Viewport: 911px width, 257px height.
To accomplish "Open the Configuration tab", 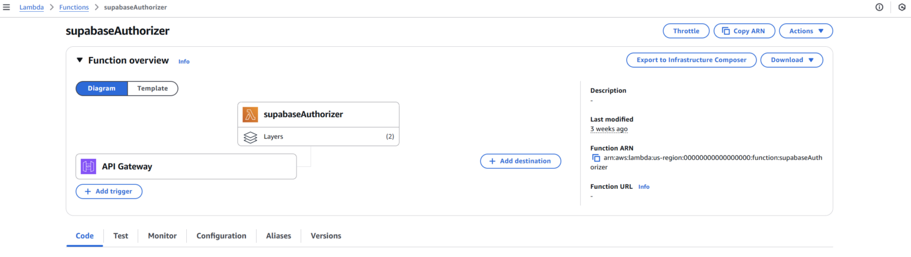I will click(221, 236).
